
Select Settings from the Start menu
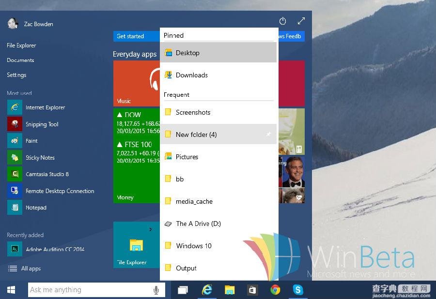pyautogui.click(x=16, y=75)
